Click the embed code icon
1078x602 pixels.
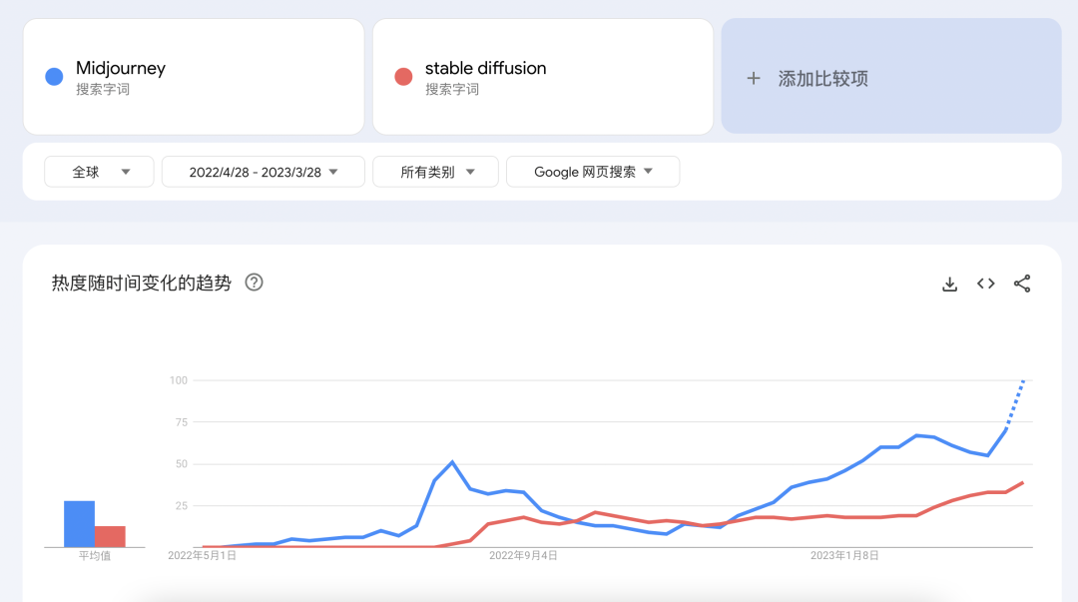click(986, 284)
